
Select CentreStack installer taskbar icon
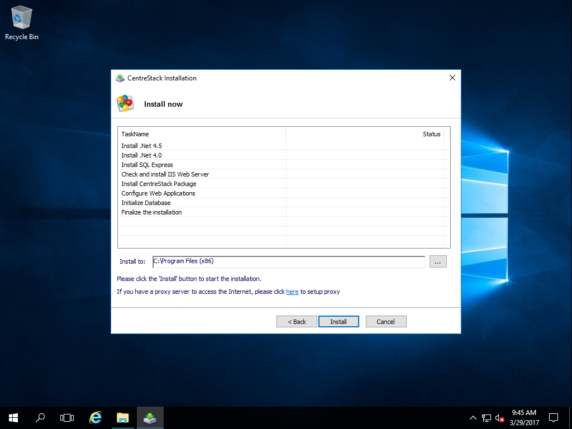[150, 418]
